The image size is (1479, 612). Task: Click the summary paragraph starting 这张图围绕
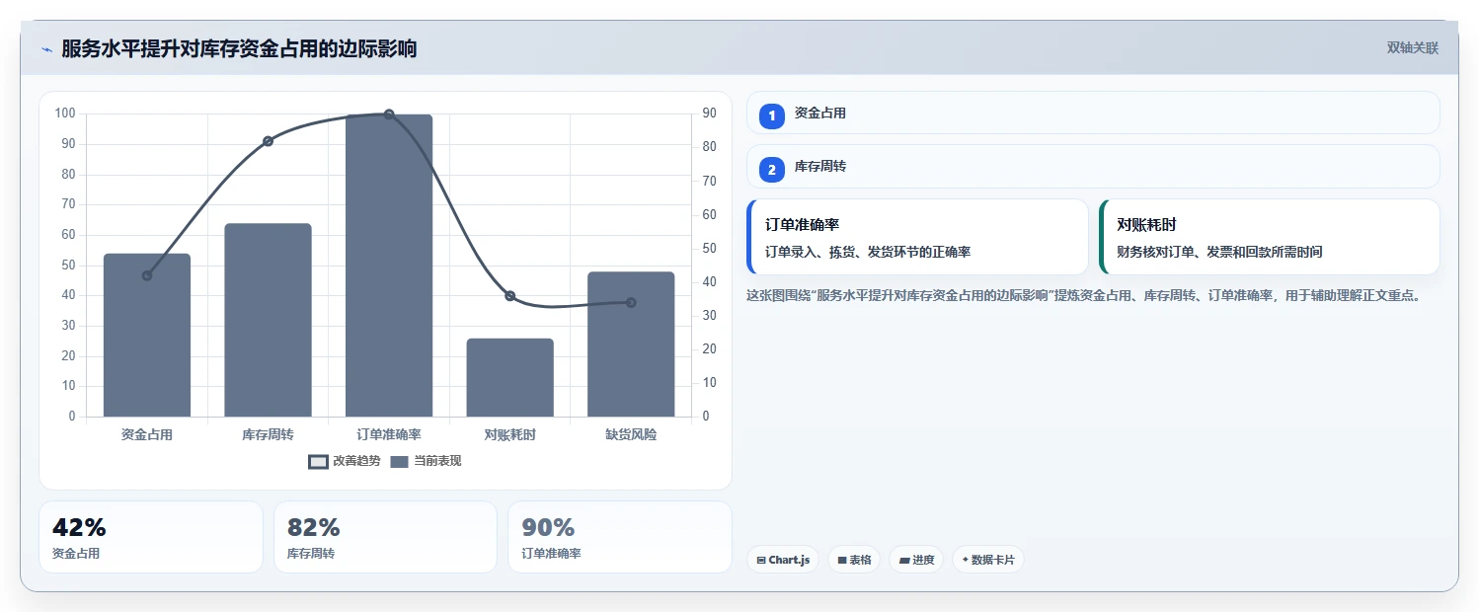1084,294
